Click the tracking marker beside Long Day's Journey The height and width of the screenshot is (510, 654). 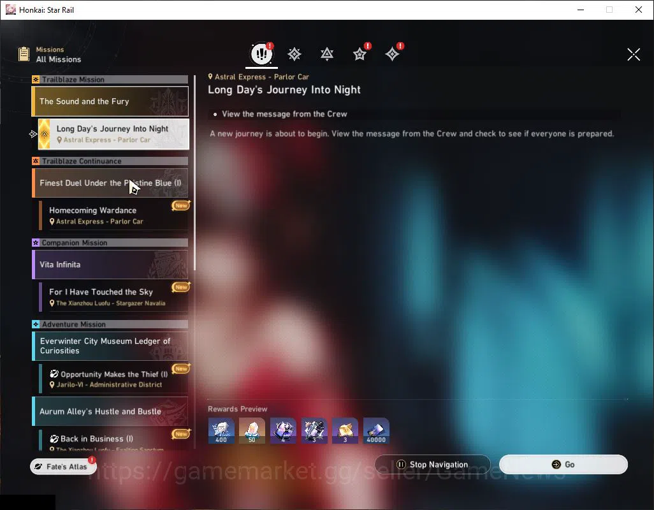click(33, 134)
